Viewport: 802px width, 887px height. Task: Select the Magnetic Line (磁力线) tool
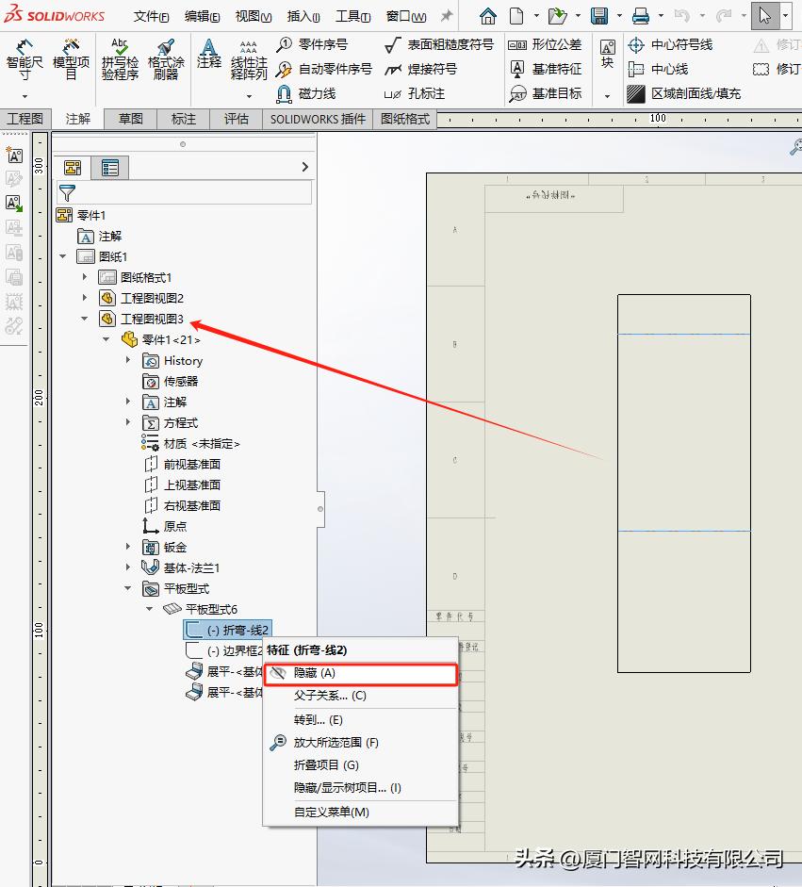(x=306, y=93)
